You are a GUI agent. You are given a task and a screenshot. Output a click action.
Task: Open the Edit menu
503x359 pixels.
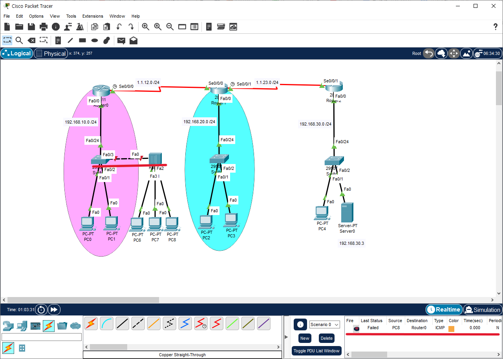[20, 16]
